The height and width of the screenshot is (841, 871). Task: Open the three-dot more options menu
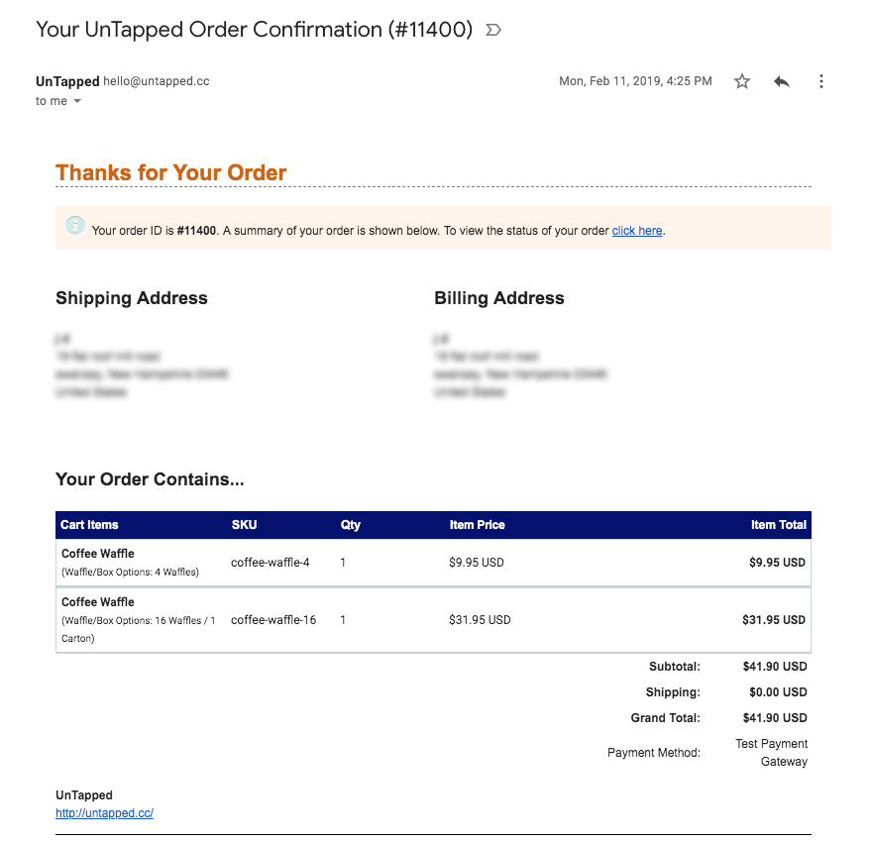point(821,81)
